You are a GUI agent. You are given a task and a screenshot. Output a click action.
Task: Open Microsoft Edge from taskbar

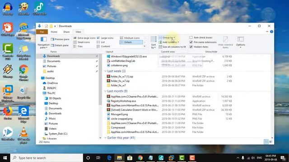(109, 158)
